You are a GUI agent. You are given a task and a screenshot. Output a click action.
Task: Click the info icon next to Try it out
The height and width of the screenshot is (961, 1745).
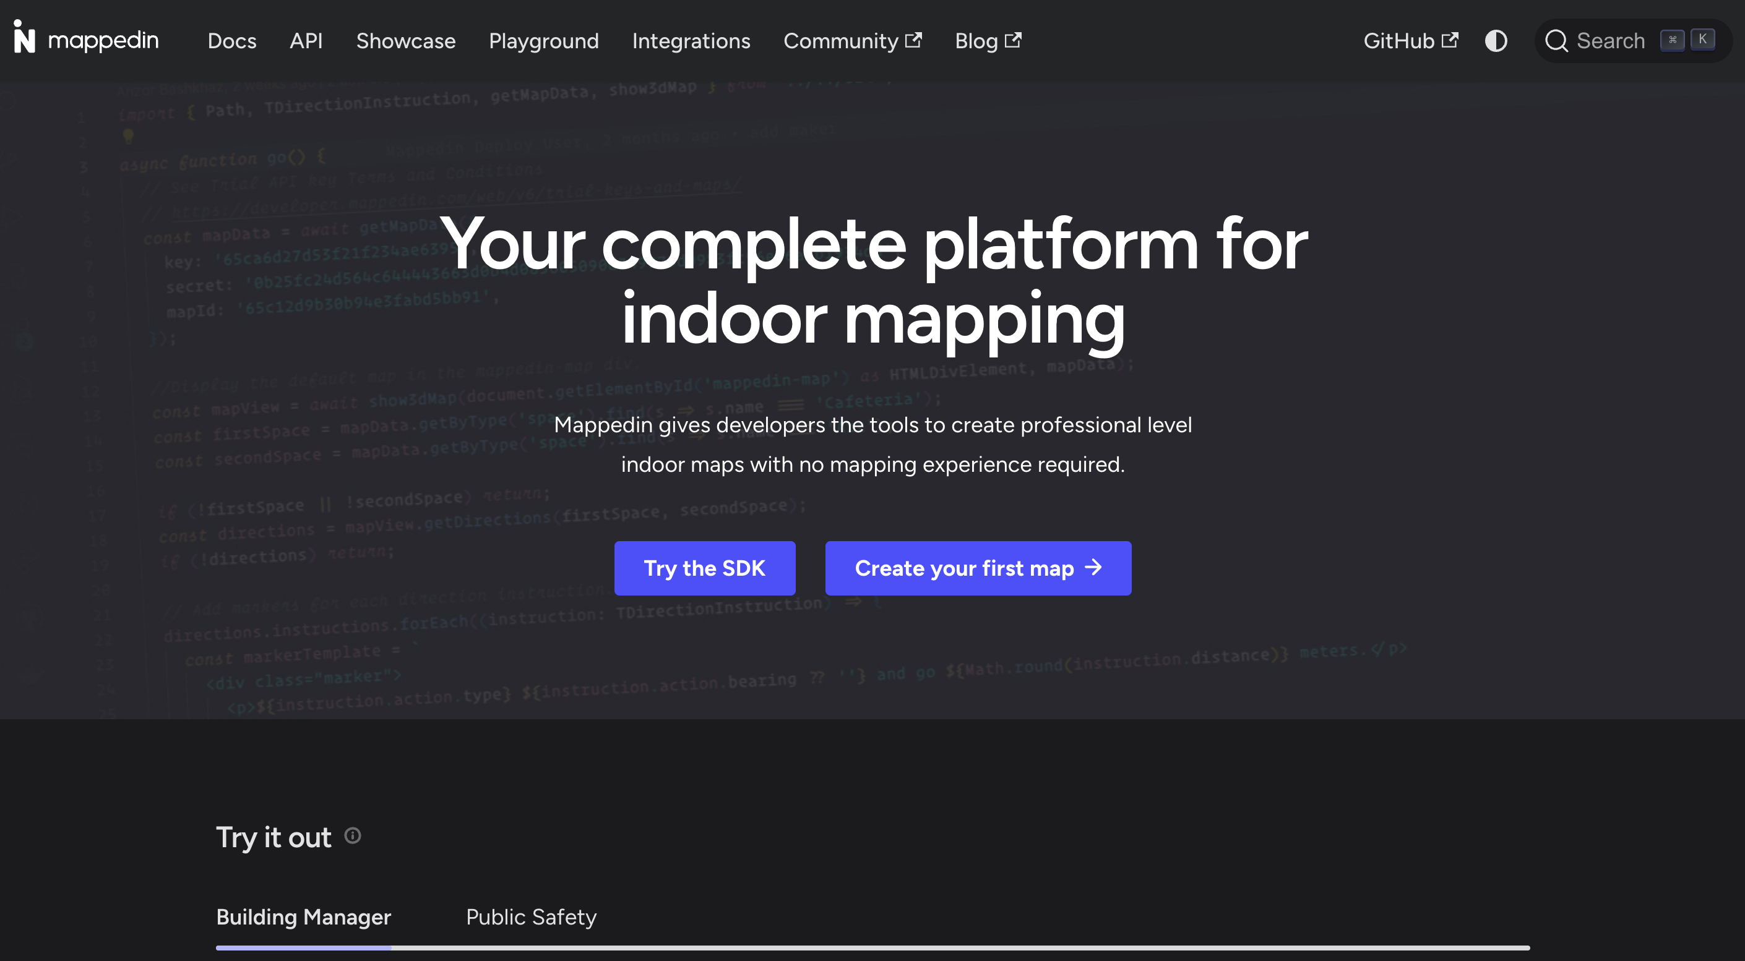click(x=352, y=837)
